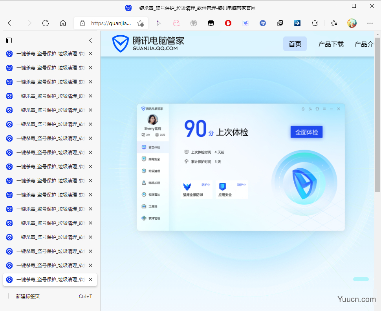Select 软件管理 in preview sidebar
Image resolution: width=381 pixels, height=311 pixels.
click(x=153, y=218)
